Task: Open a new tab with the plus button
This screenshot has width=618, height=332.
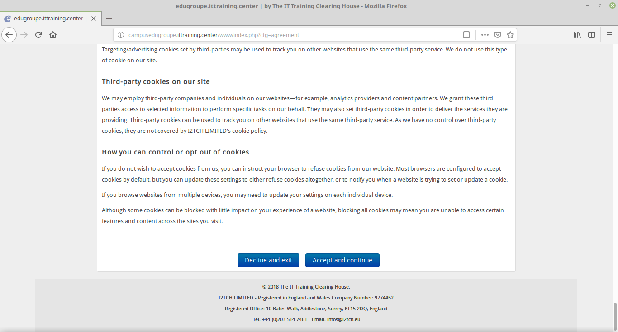Action: click(x=109, y=19)
